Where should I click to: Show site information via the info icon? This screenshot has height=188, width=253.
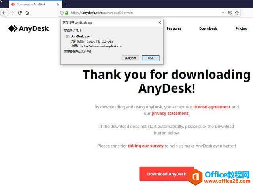(x=62, y=13)
